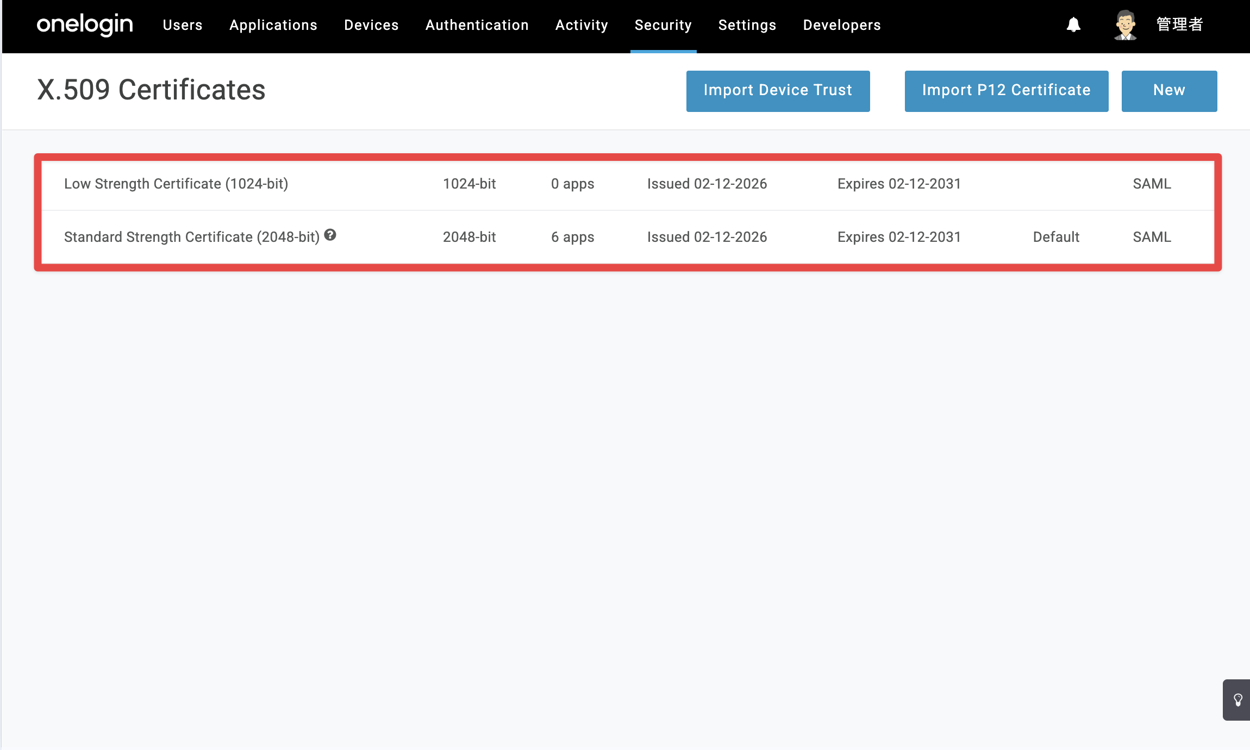
Task: Click the 管理者 user name menu
Action: 1179,25
